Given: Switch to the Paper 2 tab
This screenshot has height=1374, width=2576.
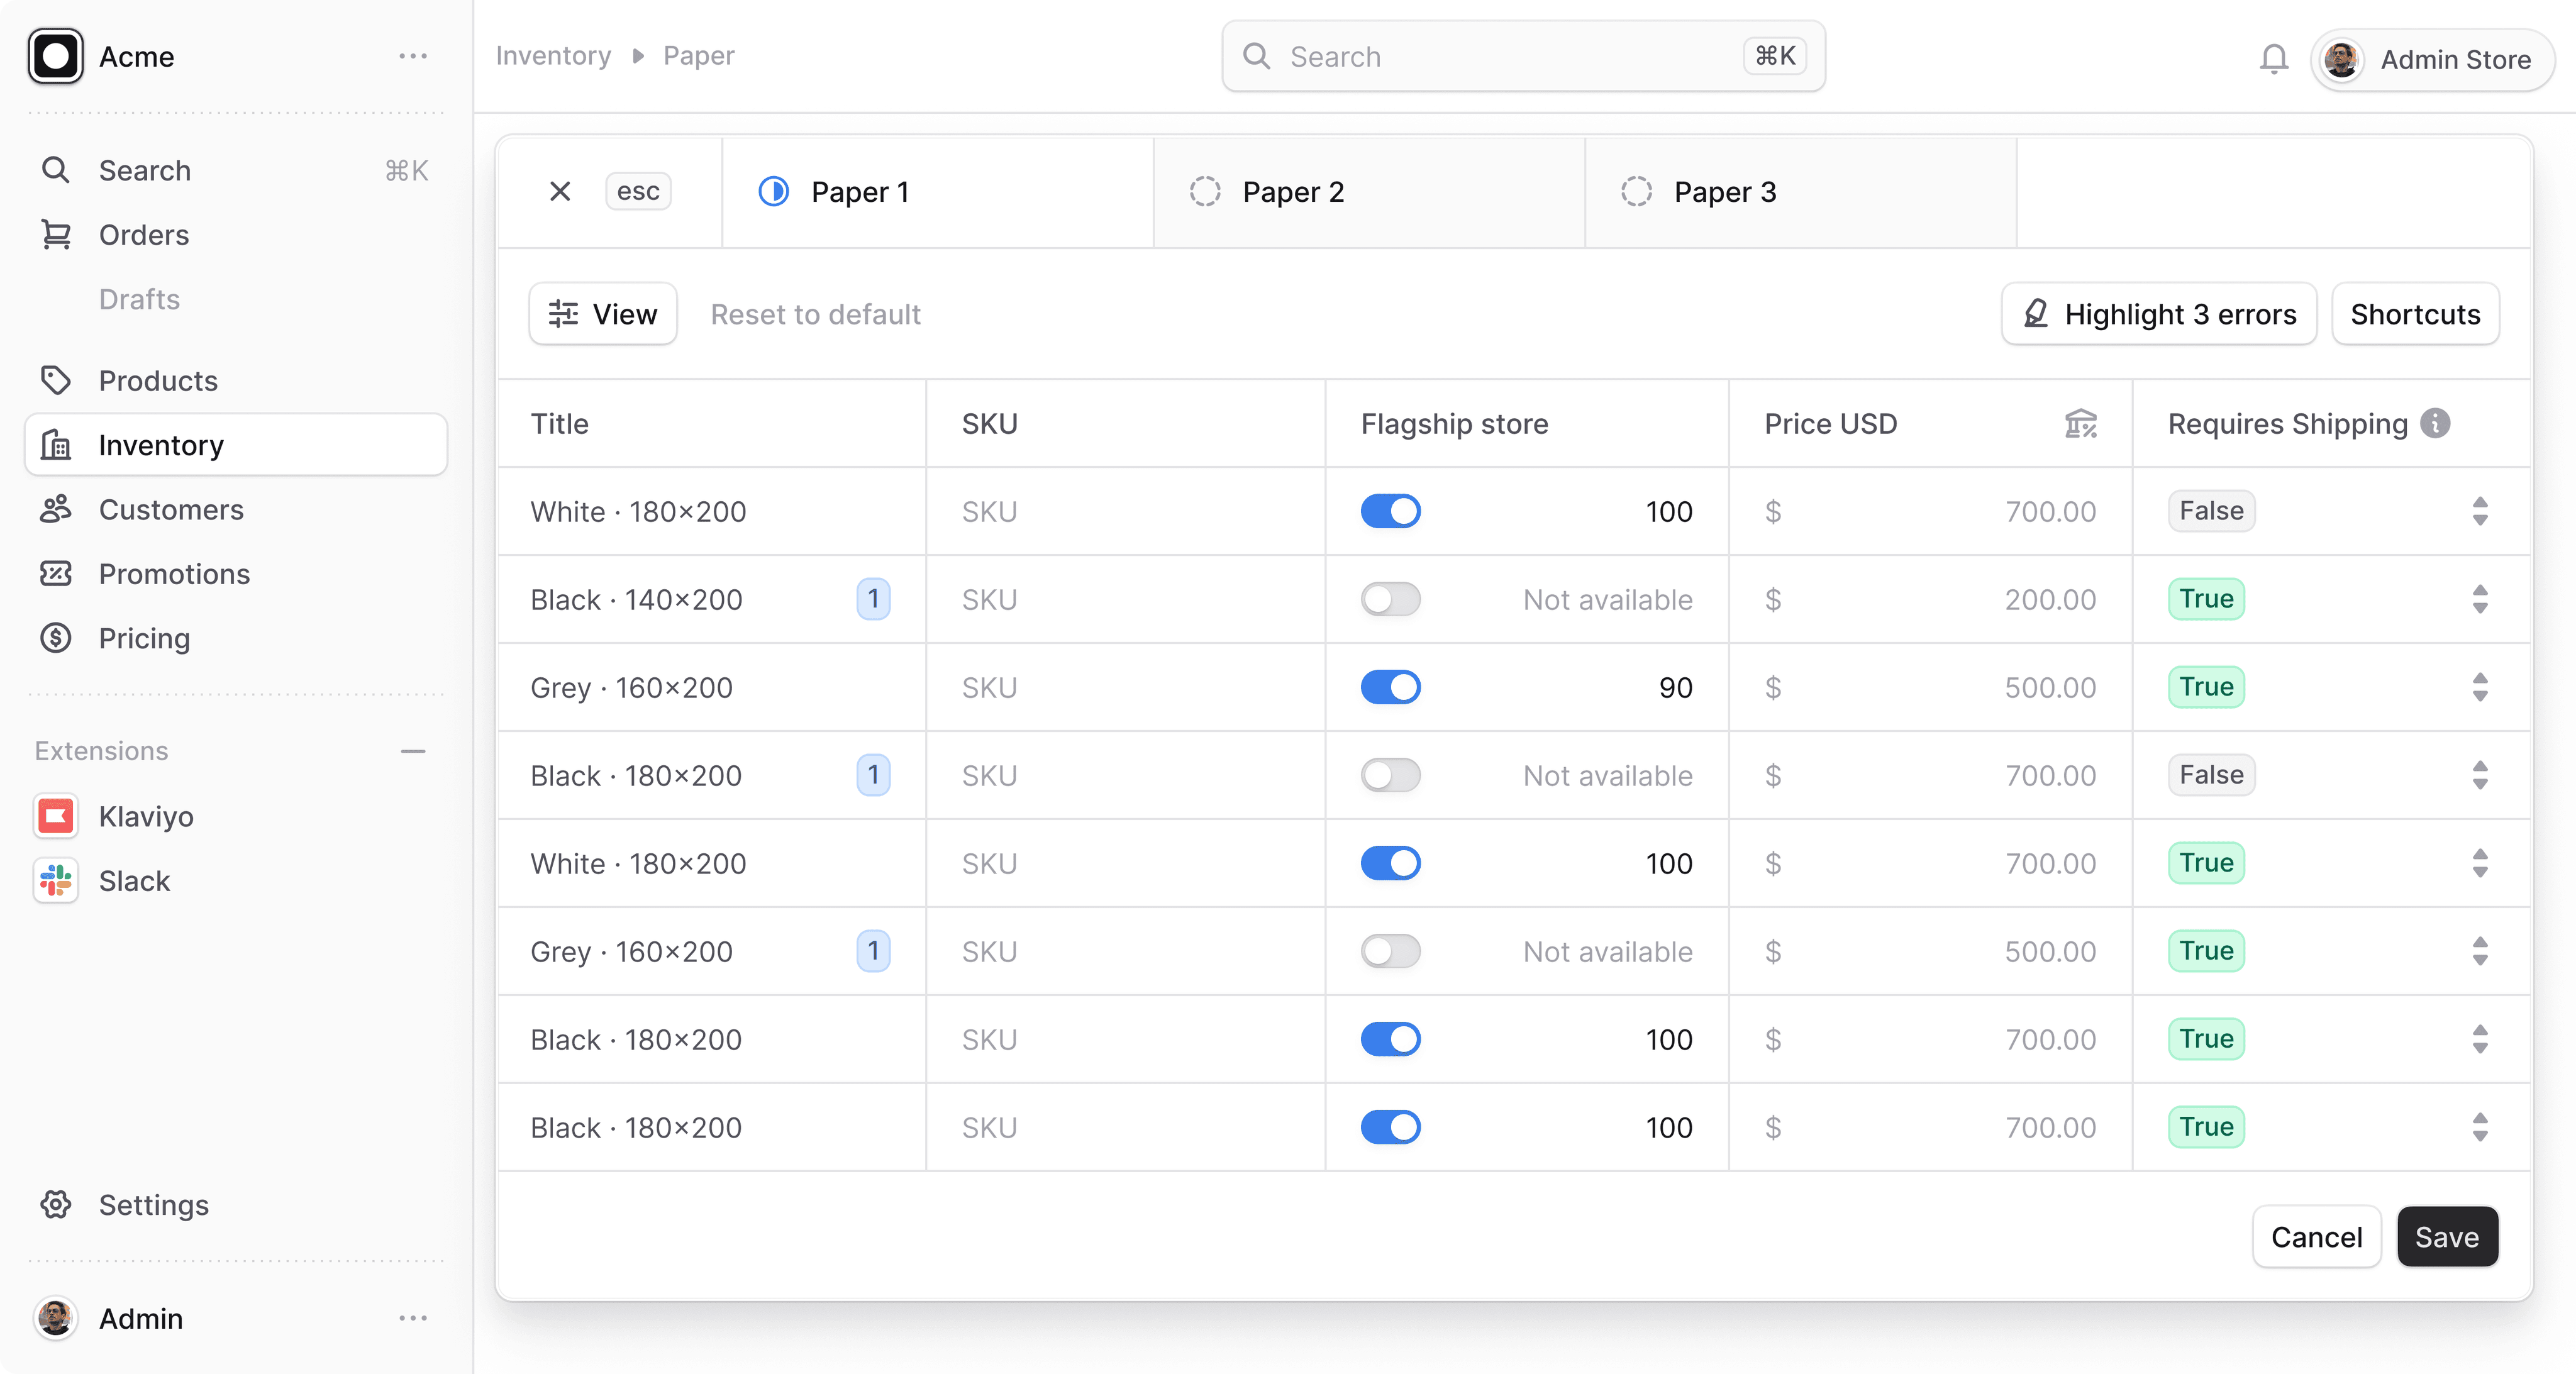Looking at the screenshot, I should pos(1292,192).
